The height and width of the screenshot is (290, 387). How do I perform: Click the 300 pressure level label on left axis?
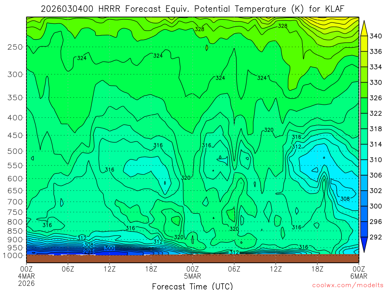click(15, 74)
